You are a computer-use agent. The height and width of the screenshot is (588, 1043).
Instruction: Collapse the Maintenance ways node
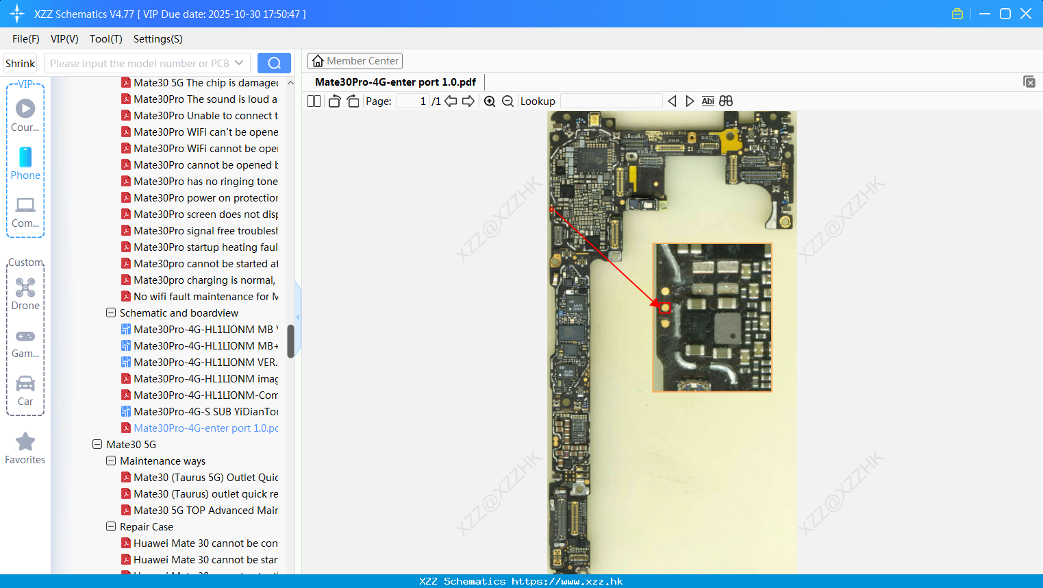click(x=111, y=461)
